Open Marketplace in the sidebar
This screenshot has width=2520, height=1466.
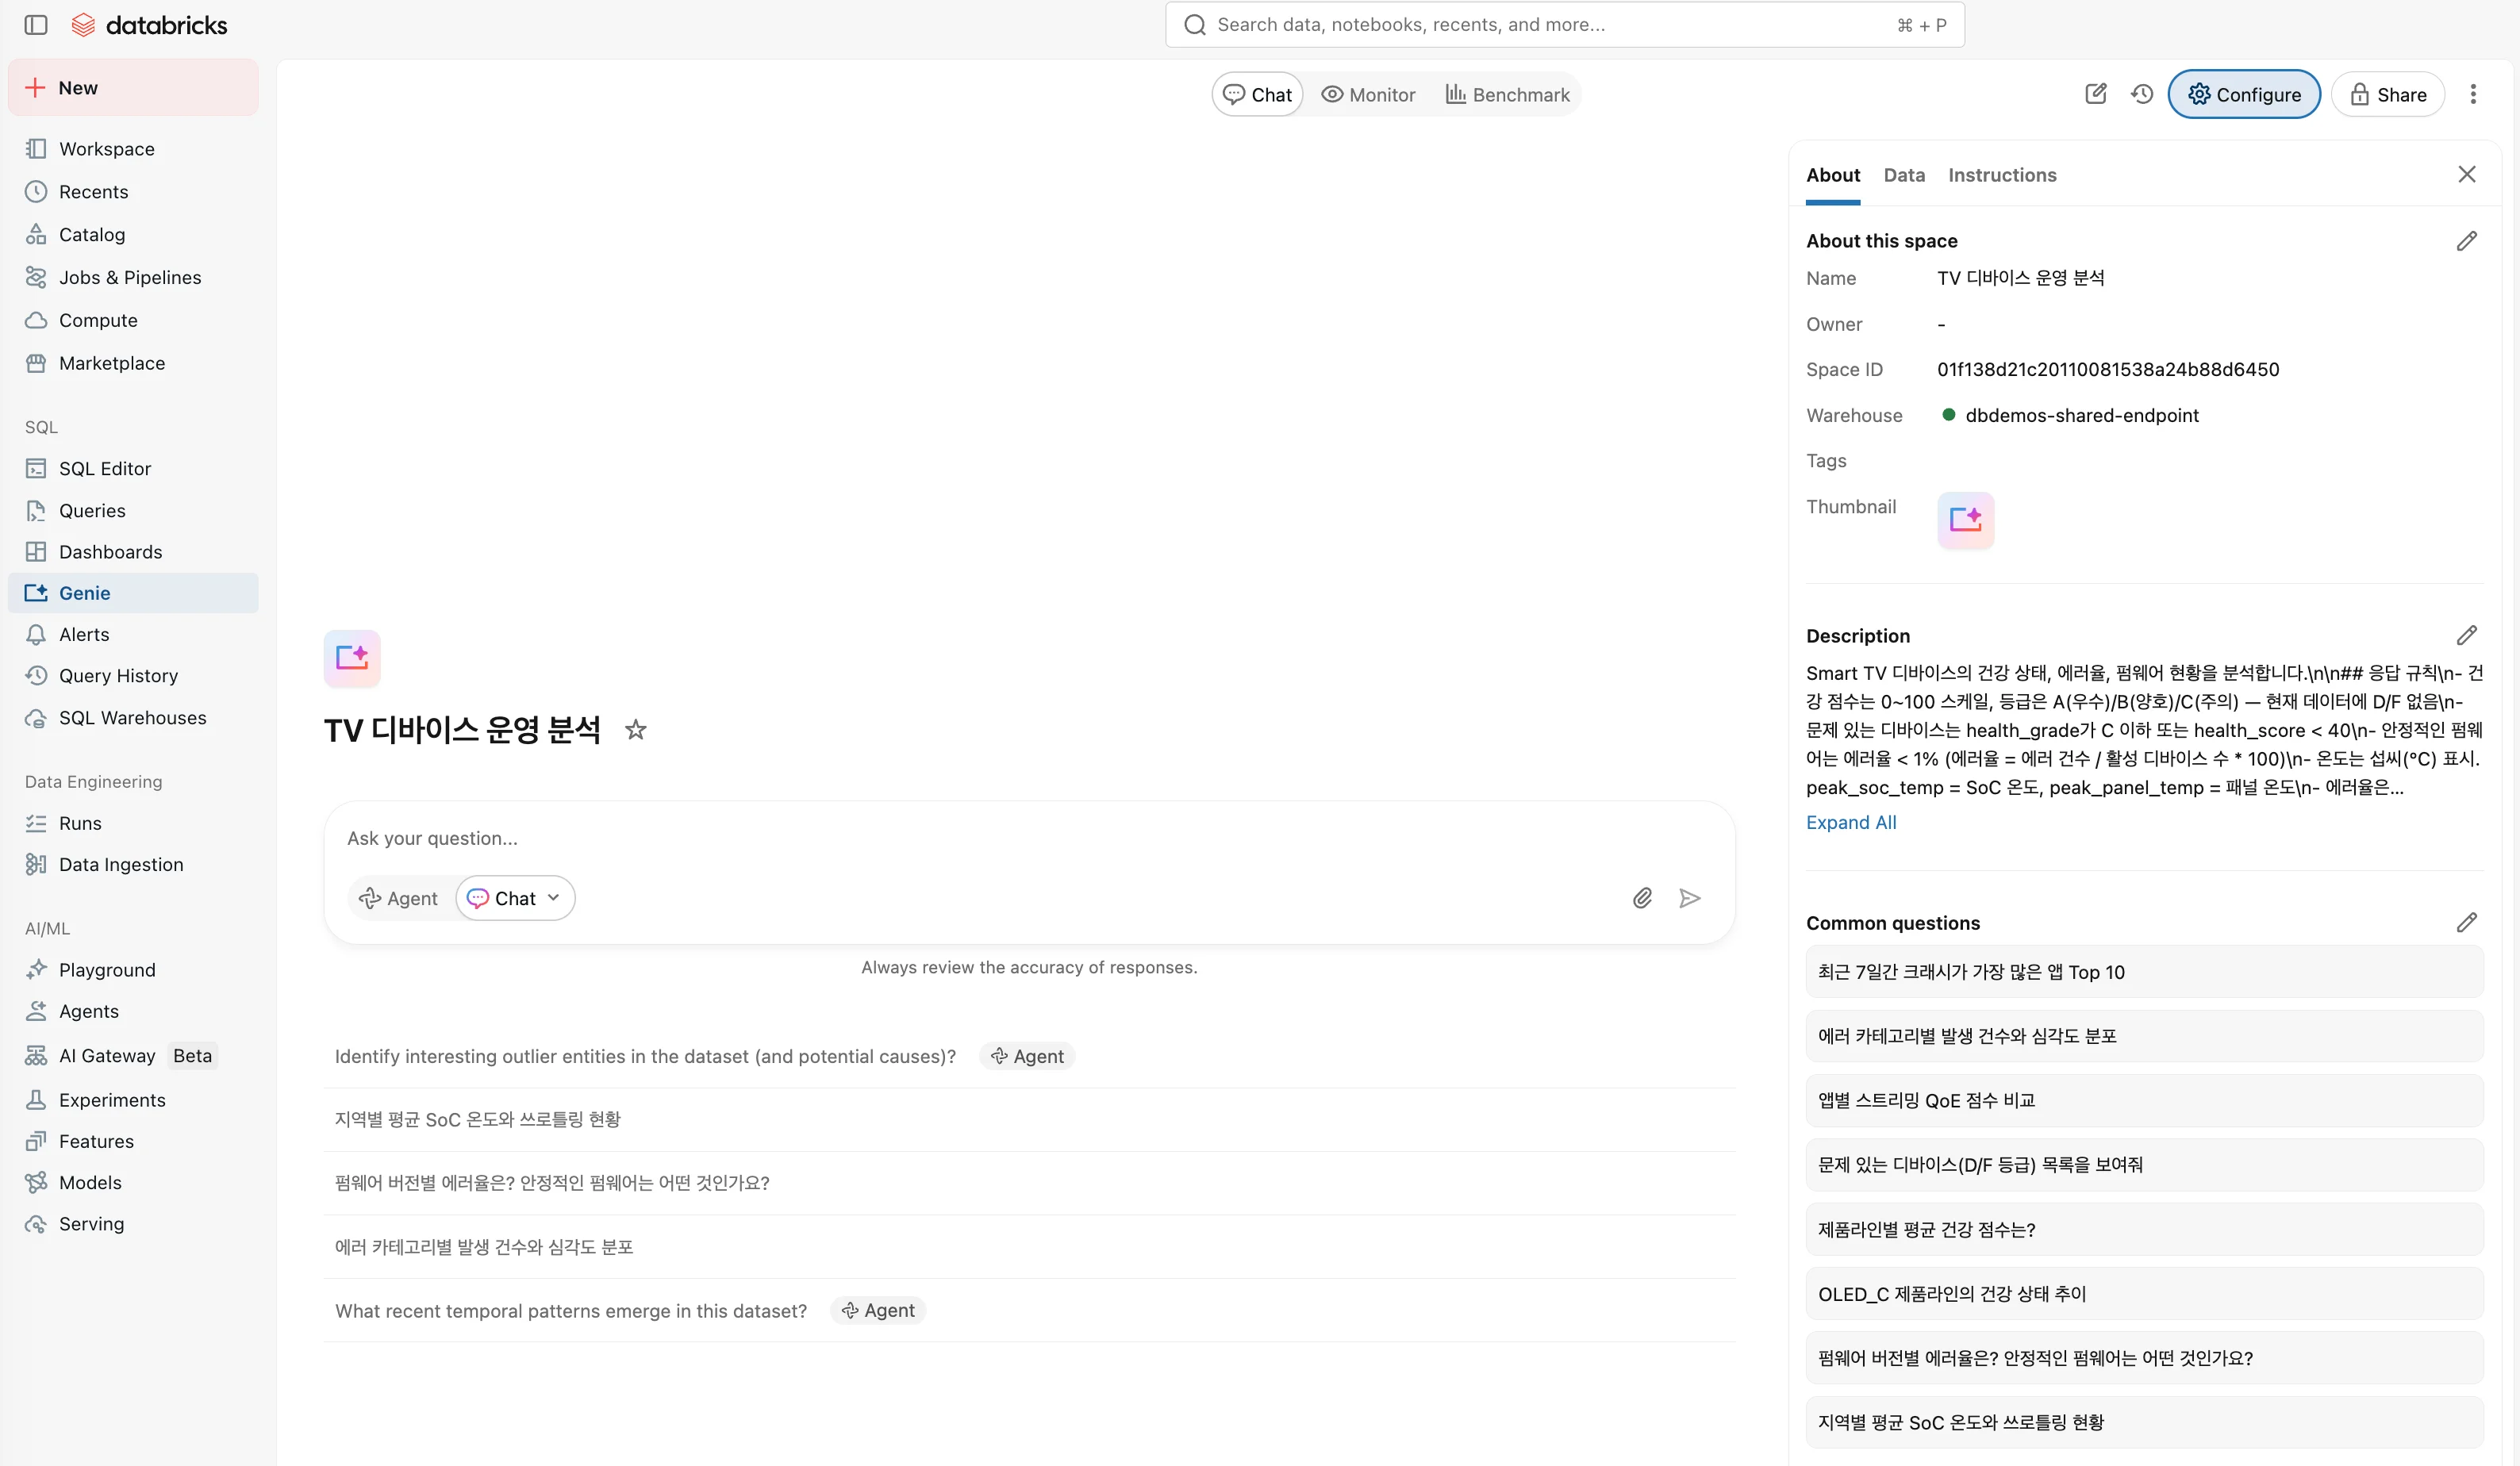click(x=133, y=364)
